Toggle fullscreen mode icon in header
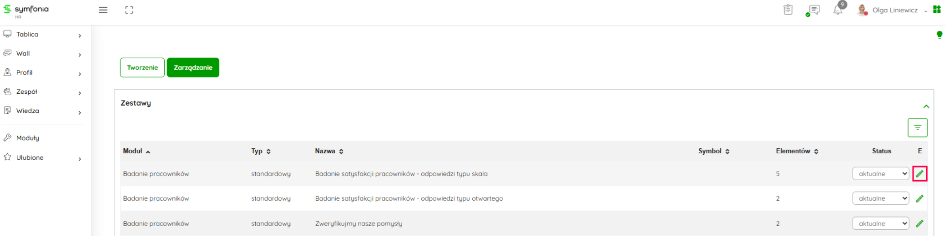945x236 pixels. (129, 10)
